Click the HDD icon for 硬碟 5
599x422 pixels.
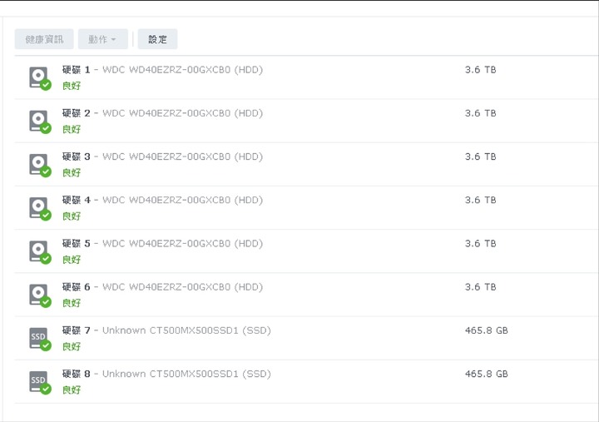point(40,252)
